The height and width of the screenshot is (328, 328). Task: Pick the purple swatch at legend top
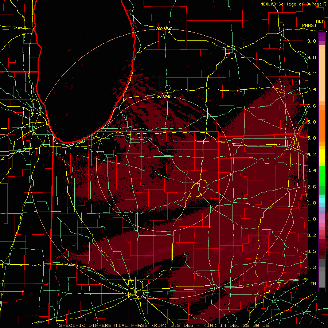322,36
